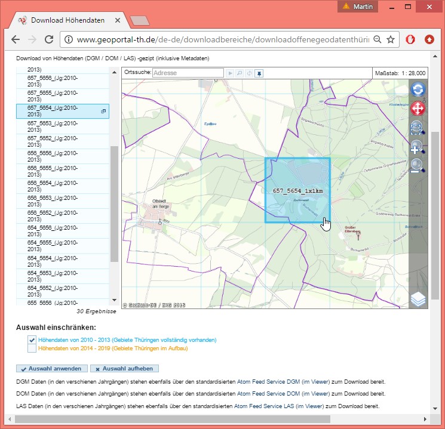The height and width of the screenshot is (429, 445).
Task: Select the zoom-to-rectangle tool
Action: [417, 128]
